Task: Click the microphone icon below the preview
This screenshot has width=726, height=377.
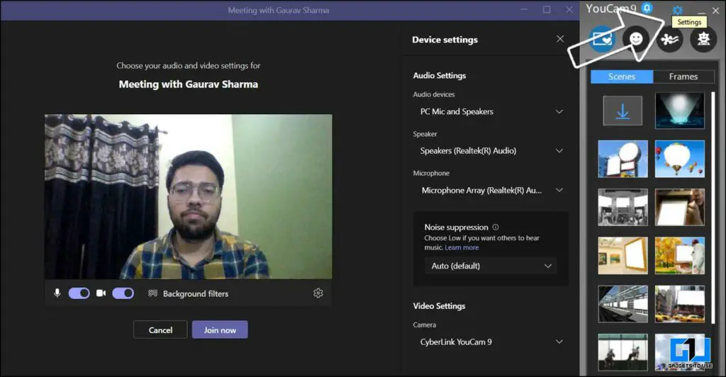Action: [x=57, y=293]
